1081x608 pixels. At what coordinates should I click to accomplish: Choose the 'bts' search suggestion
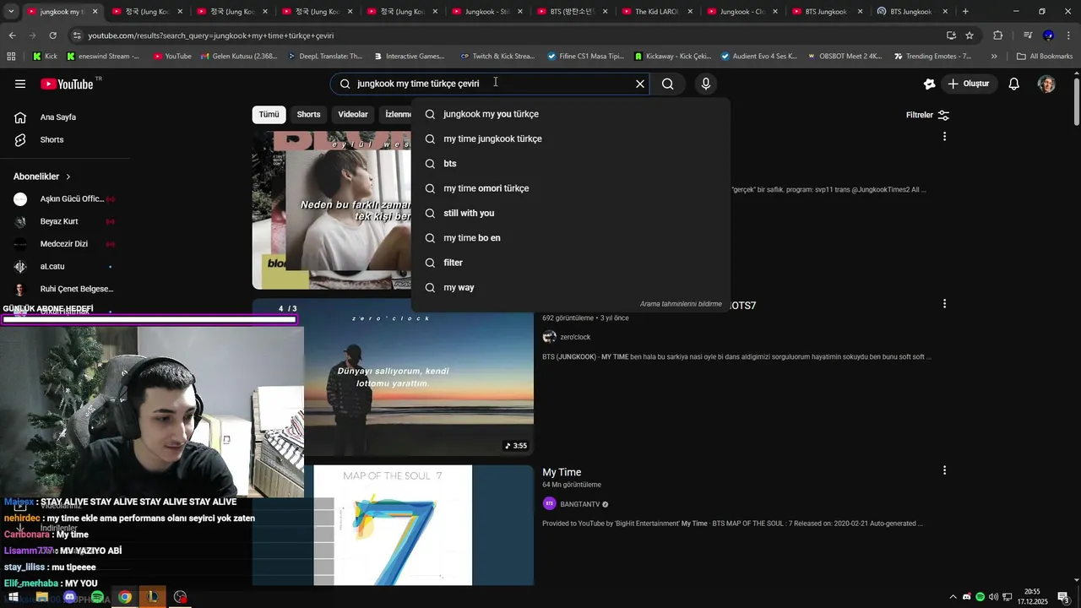[x=571, y=164]
